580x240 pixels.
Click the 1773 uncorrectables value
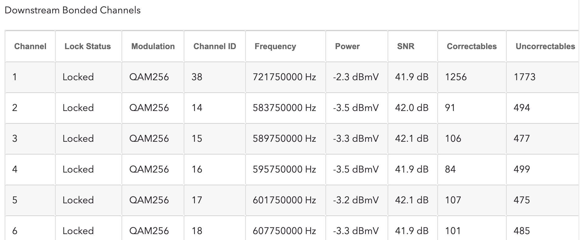[x=524, y=77]
